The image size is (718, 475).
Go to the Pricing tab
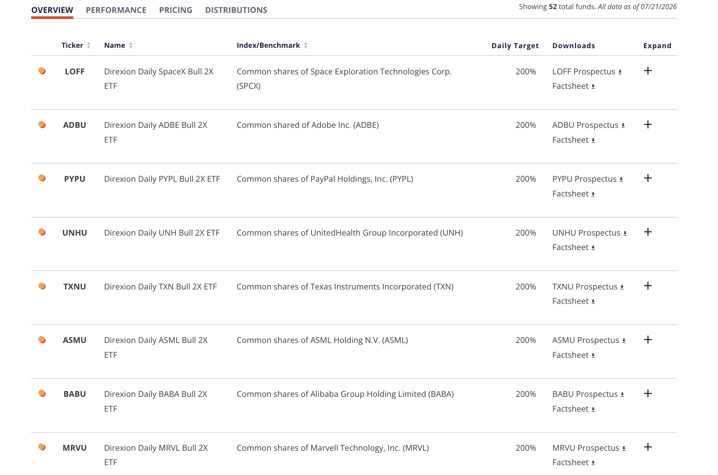pyautogui.click(x=176, y=10)
